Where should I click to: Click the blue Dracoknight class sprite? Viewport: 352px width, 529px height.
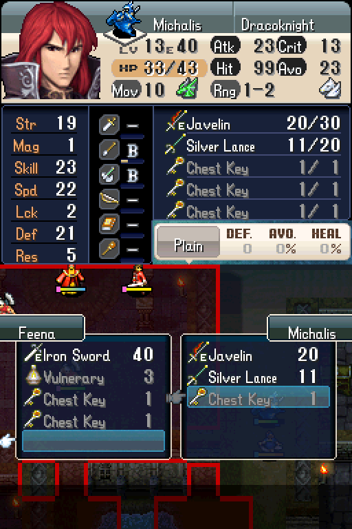tap(124, 20)
